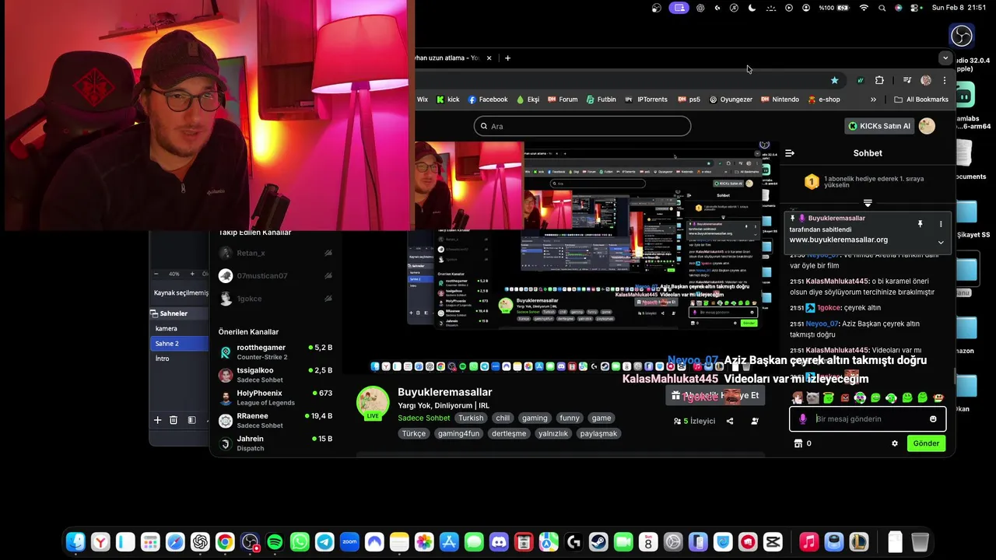Click the gaming4fun tag
The height and width of the screenshot is (560, 996).
458,433
